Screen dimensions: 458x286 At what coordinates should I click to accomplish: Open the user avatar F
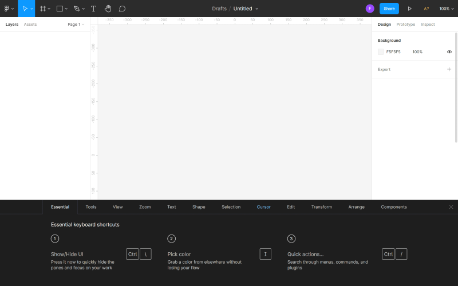pos(370,9)
